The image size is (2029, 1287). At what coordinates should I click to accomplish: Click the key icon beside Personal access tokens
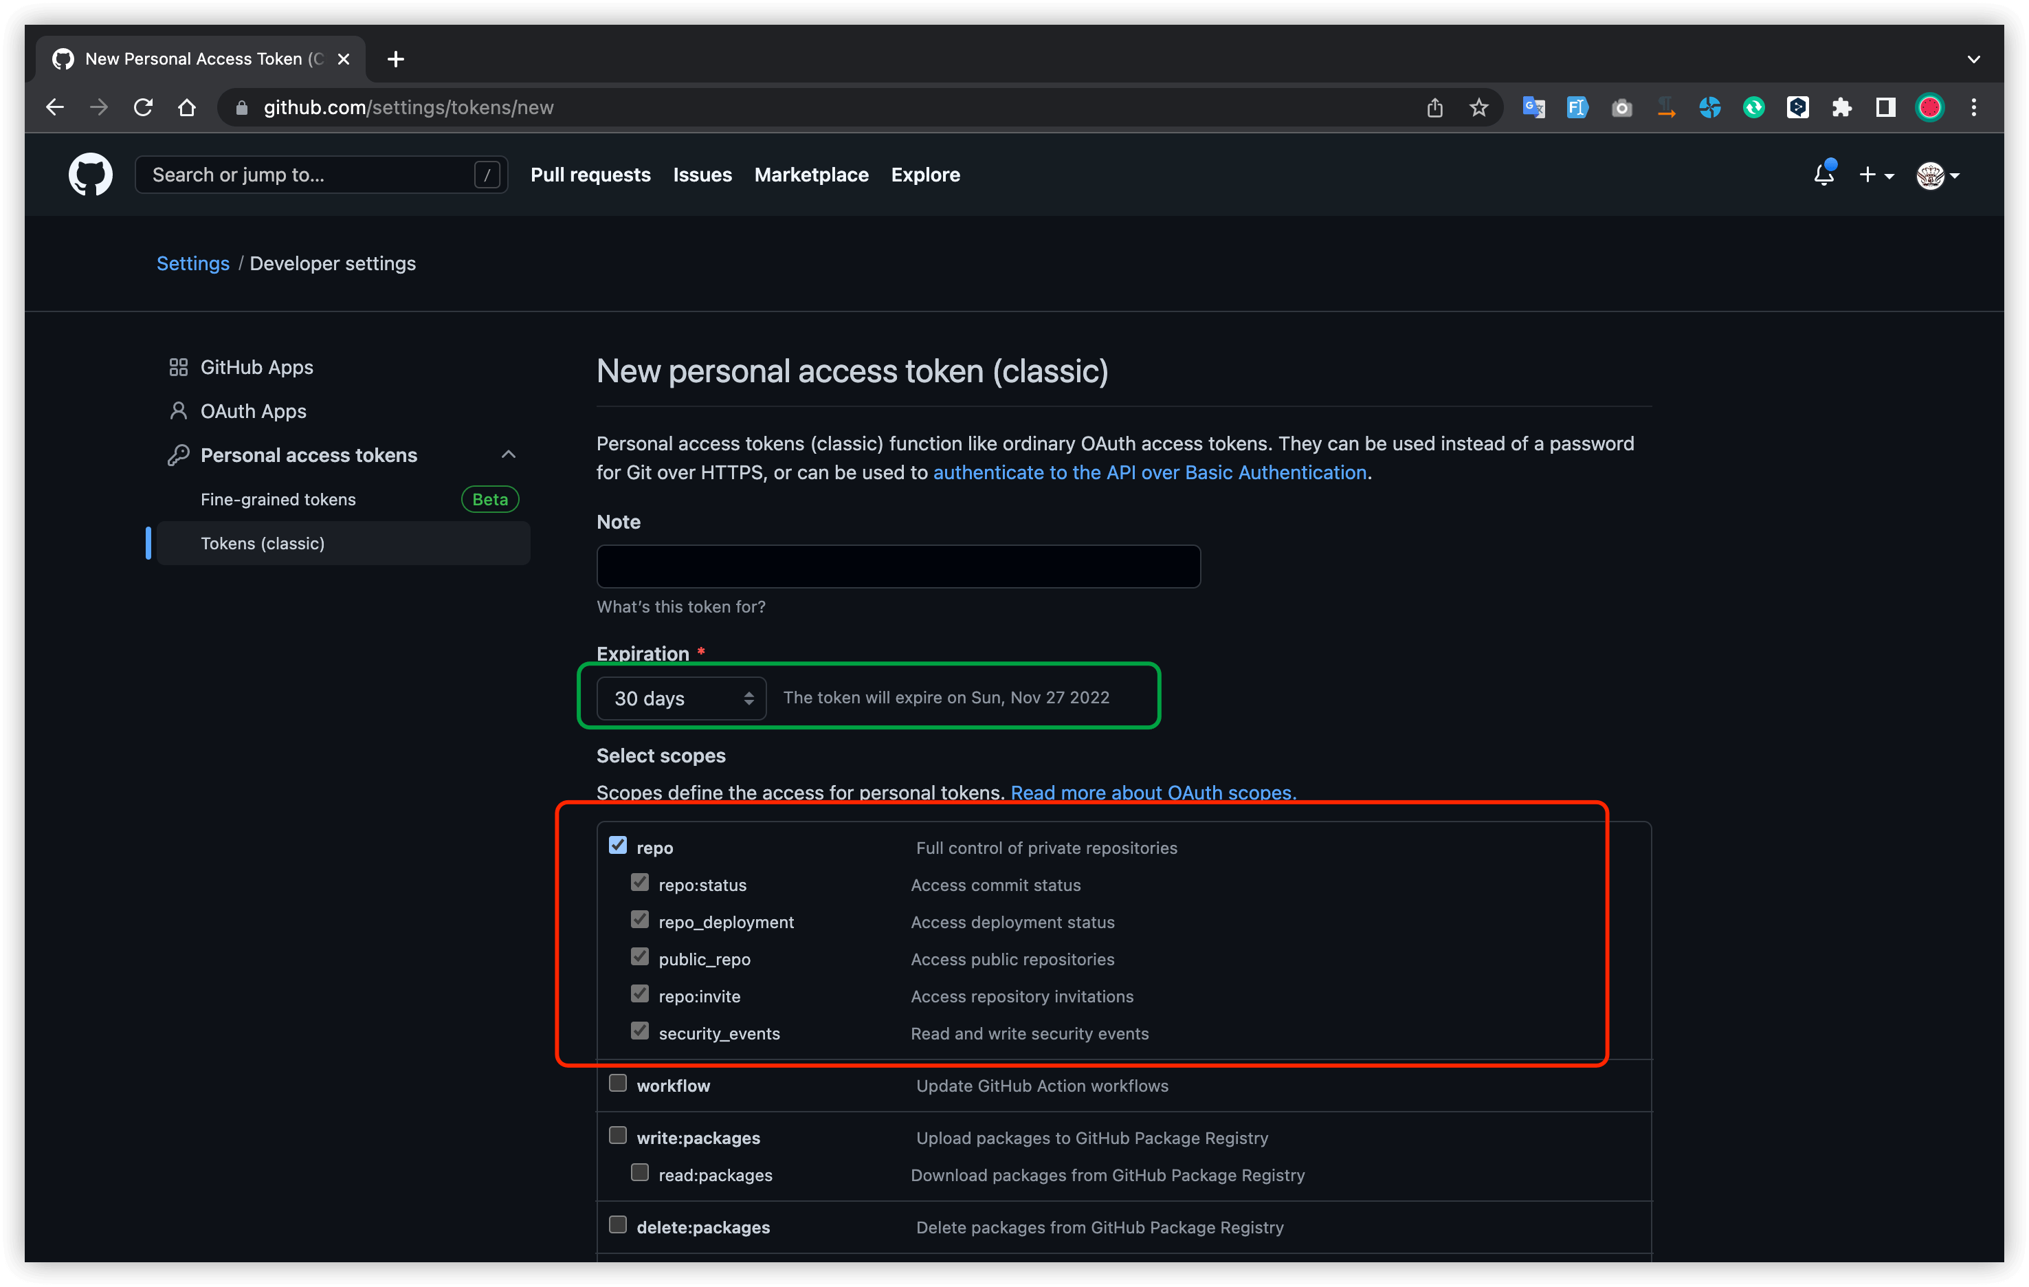(178, 455)
